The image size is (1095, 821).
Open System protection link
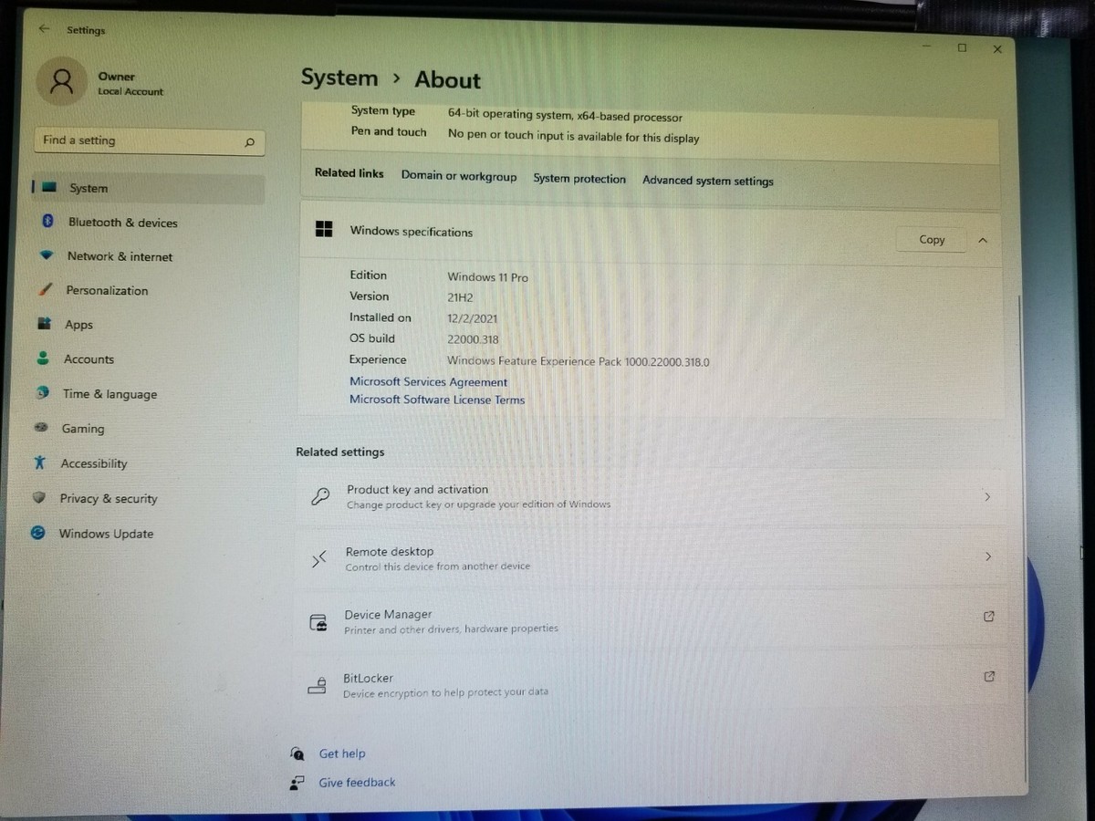pos(579,179)
